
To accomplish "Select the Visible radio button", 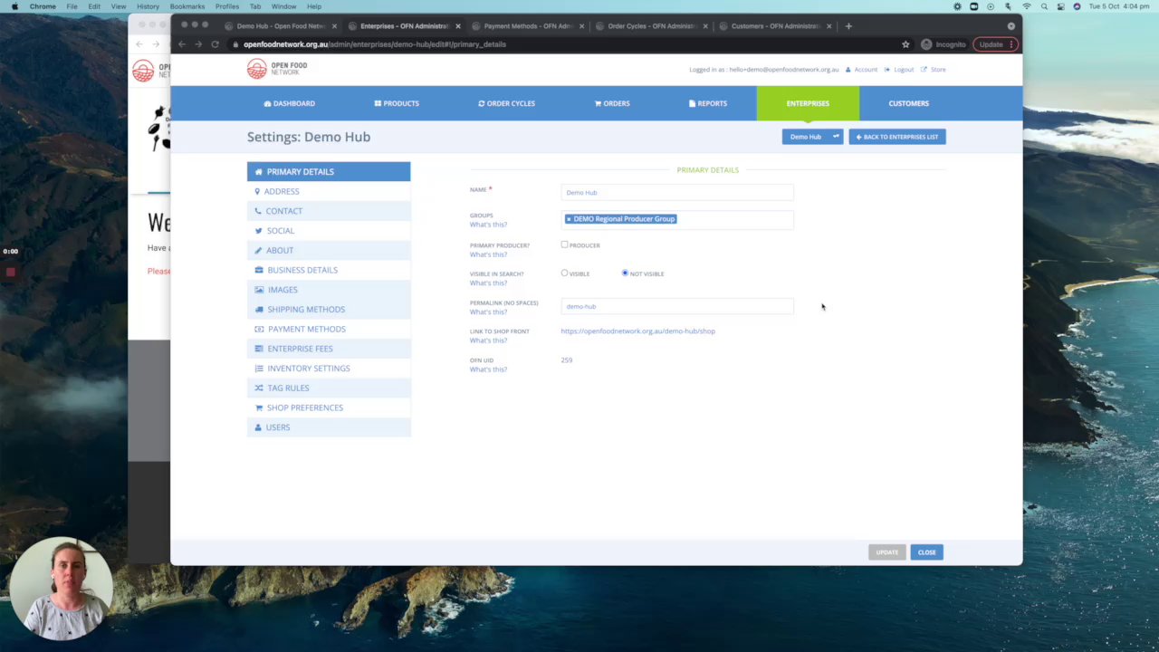I will point(564,273).
